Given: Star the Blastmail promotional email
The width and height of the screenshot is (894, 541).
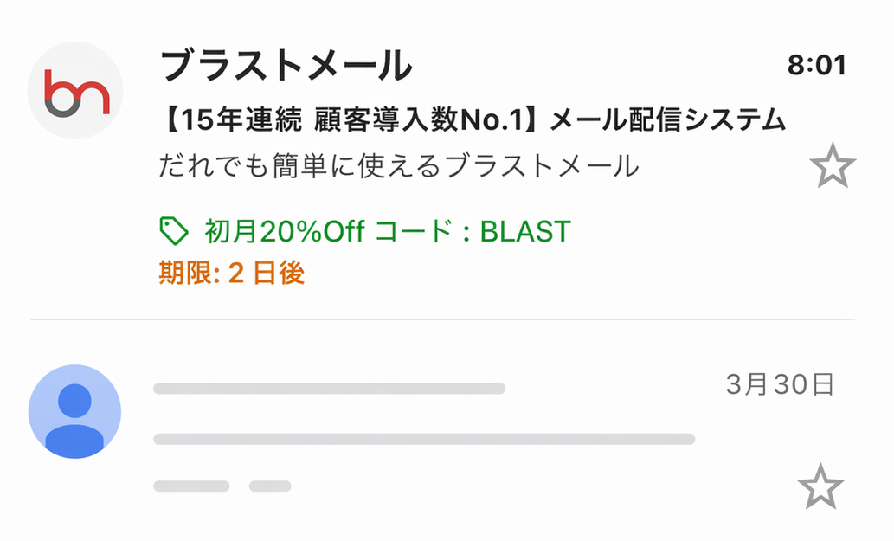Looking at the screenshot, I should coord(833,164).
